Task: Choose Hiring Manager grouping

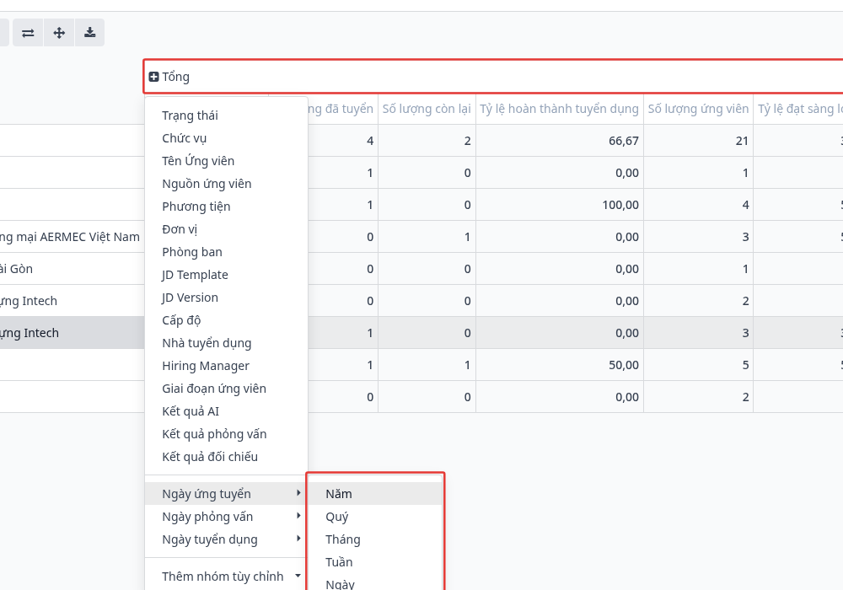Action: pyautogui.click(x=226, y=366)
